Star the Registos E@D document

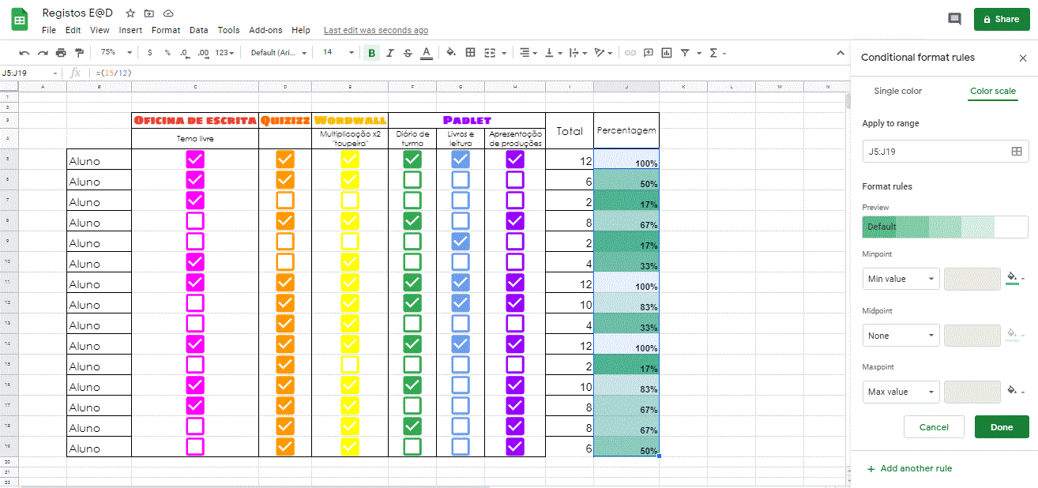tap(130, 13)
